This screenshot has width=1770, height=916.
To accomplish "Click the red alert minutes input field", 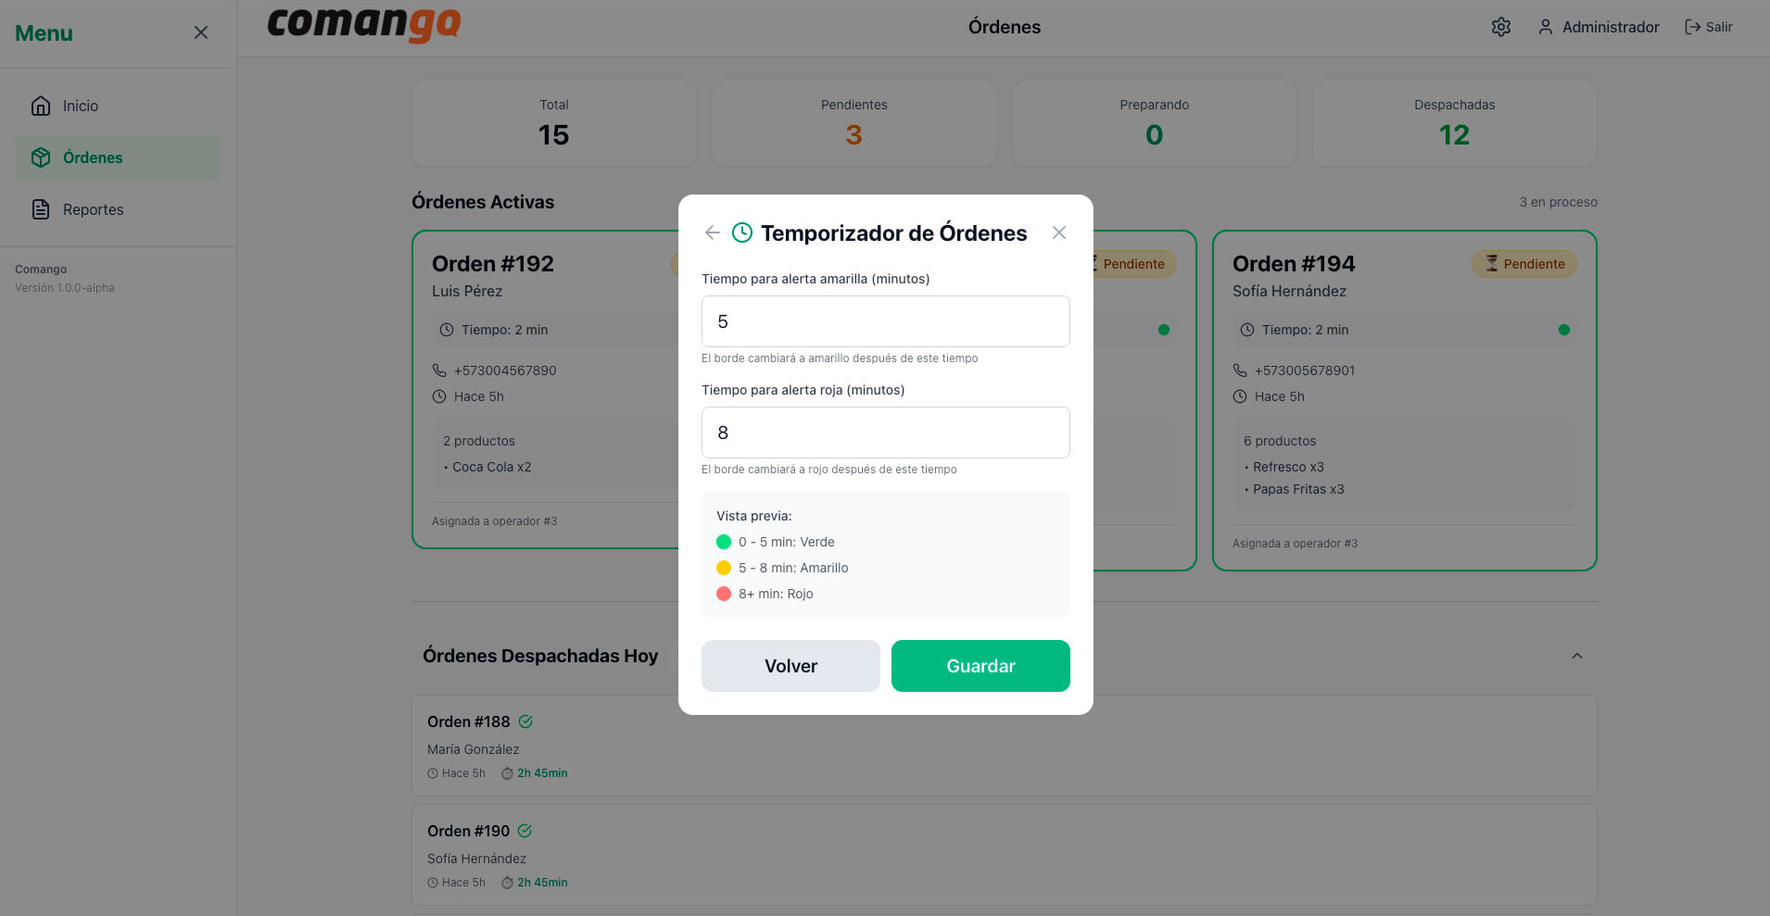I will pos(885,433).
